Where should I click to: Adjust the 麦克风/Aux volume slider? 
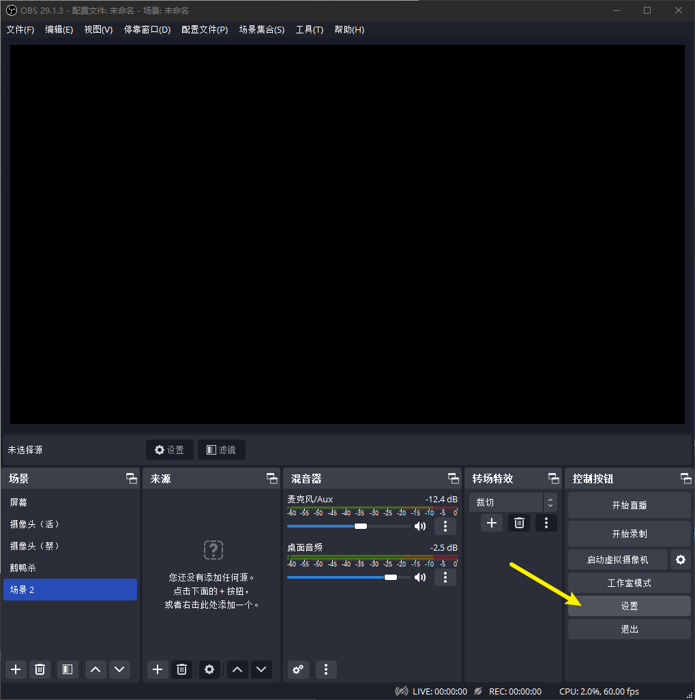(349, 526)
